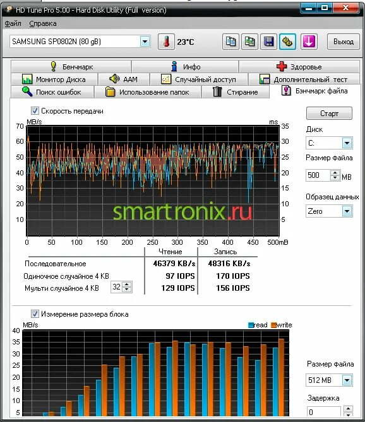Increase multi random queue depth 32
This screenshot has width=365, height=422.
click(x=126, y=284)
